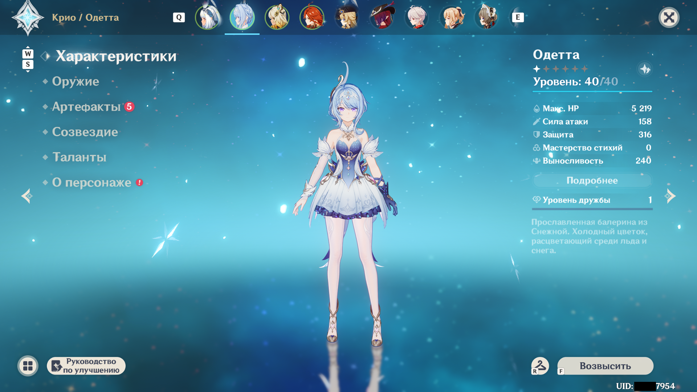Click the S key menu-down indicator

(x=28, y=65)
